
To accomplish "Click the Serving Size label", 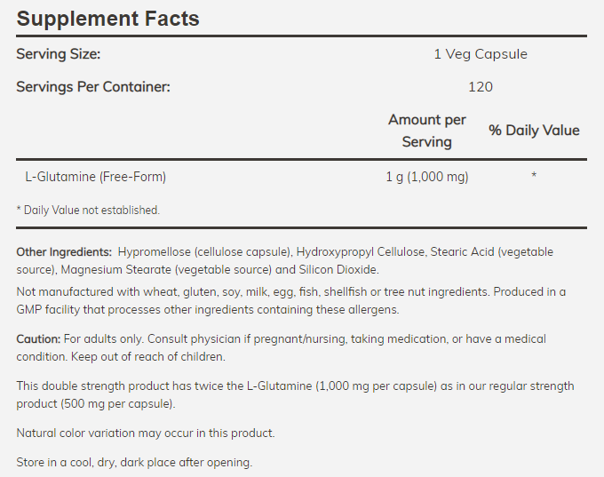I will [x=59, y=54].
